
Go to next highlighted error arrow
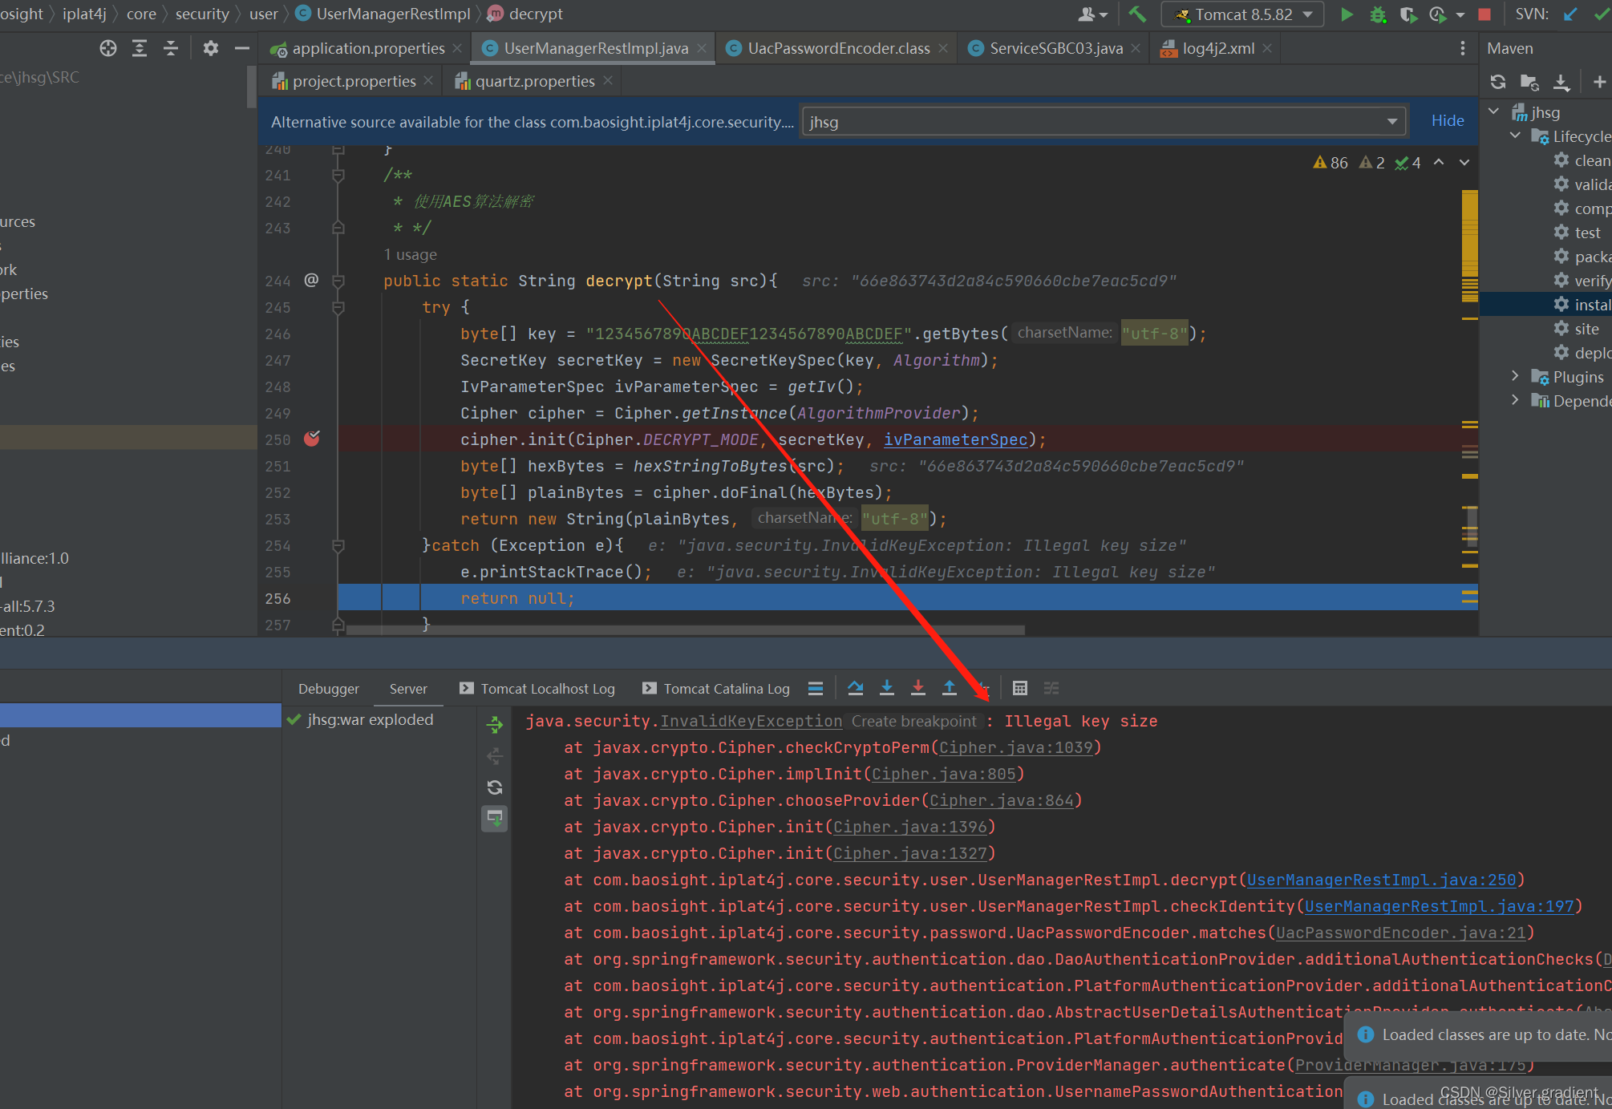[x=1464, y=162]
